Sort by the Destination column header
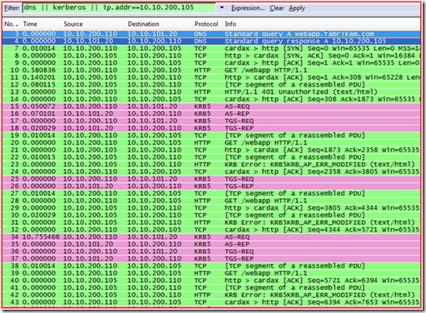The image size is (426, 313). (158, 24)
